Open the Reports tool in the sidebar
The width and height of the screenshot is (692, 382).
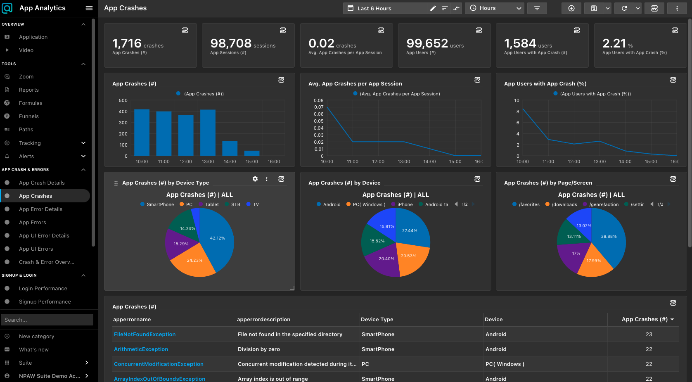[x=29, y=90]
